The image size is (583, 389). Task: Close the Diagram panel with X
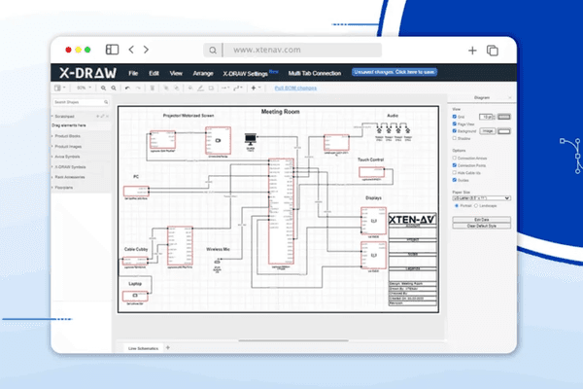point(510,97)
